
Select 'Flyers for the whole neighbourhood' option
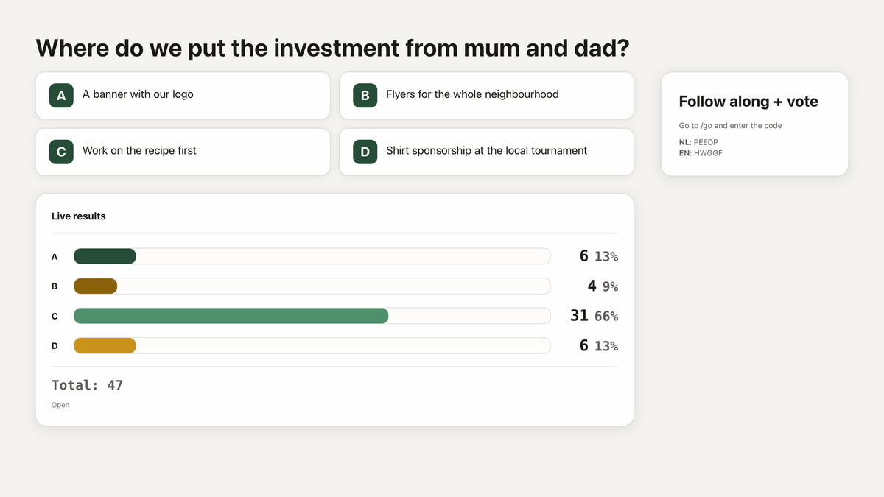pyautogui.click(x=486, y=96)
